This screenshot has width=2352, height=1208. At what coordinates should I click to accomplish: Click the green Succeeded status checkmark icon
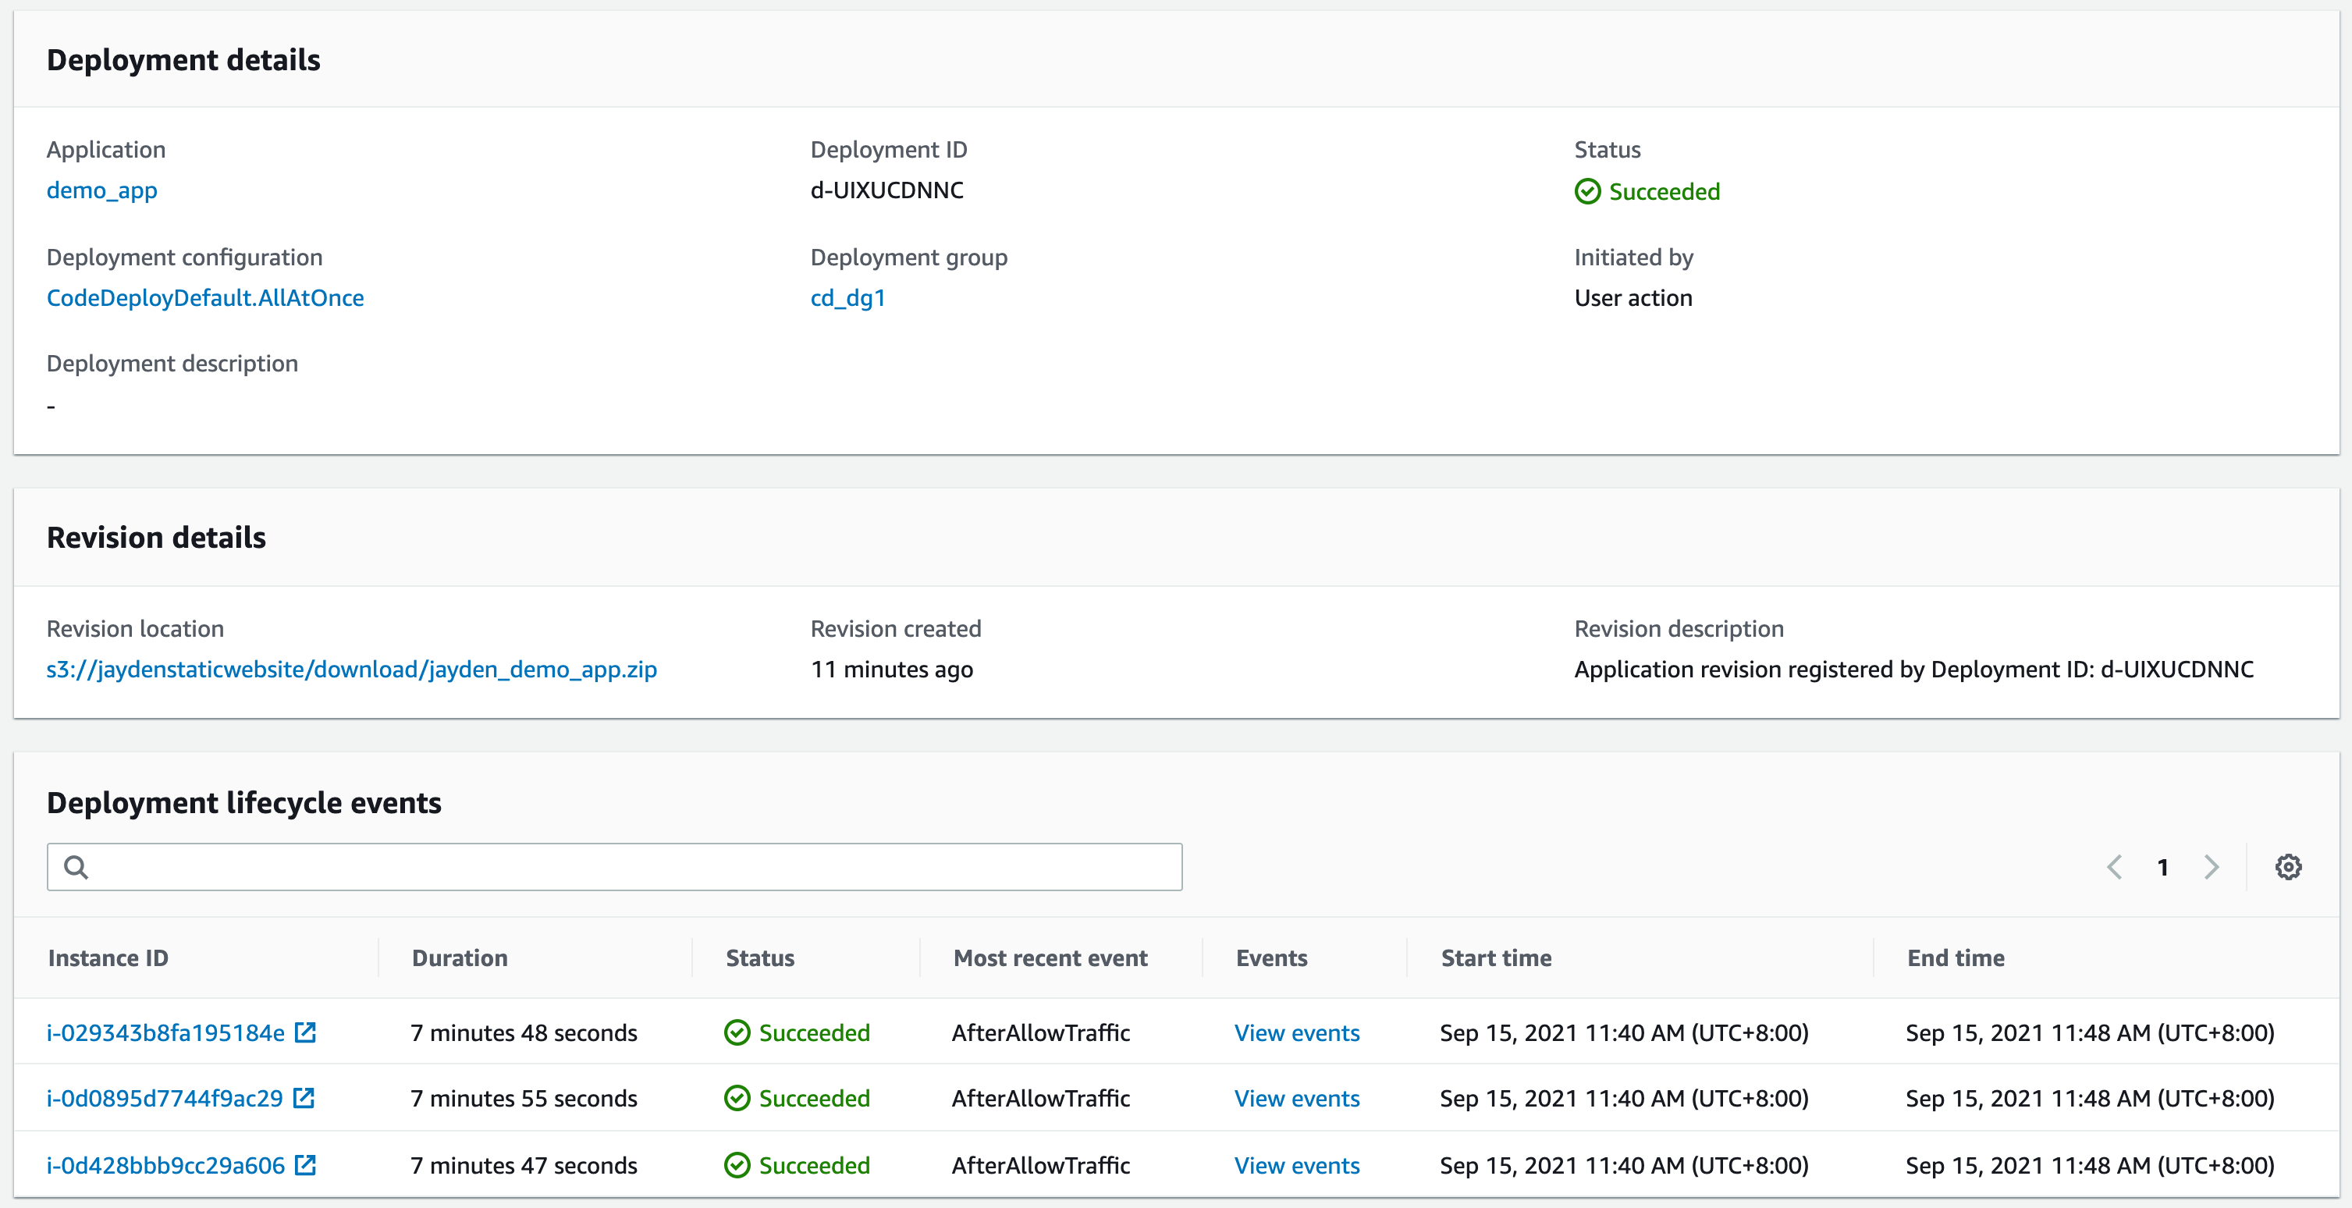coord(1588,192)
